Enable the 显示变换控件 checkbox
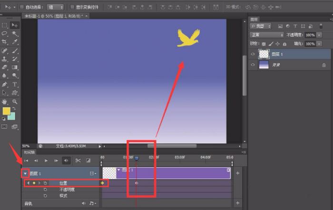333x210 pixels. (x=72, y=7)
